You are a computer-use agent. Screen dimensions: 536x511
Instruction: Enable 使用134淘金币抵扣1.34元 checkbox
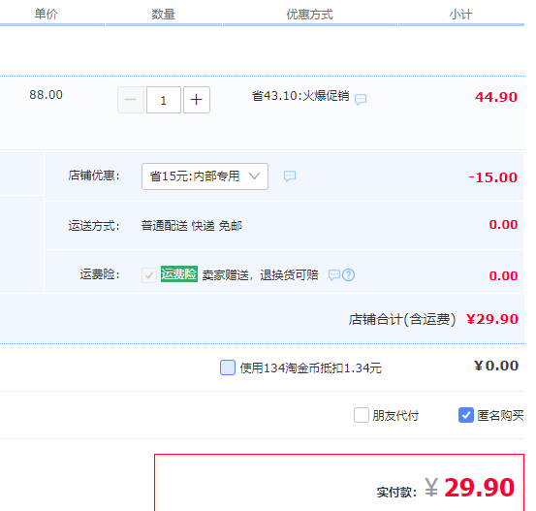coord(228,367)
